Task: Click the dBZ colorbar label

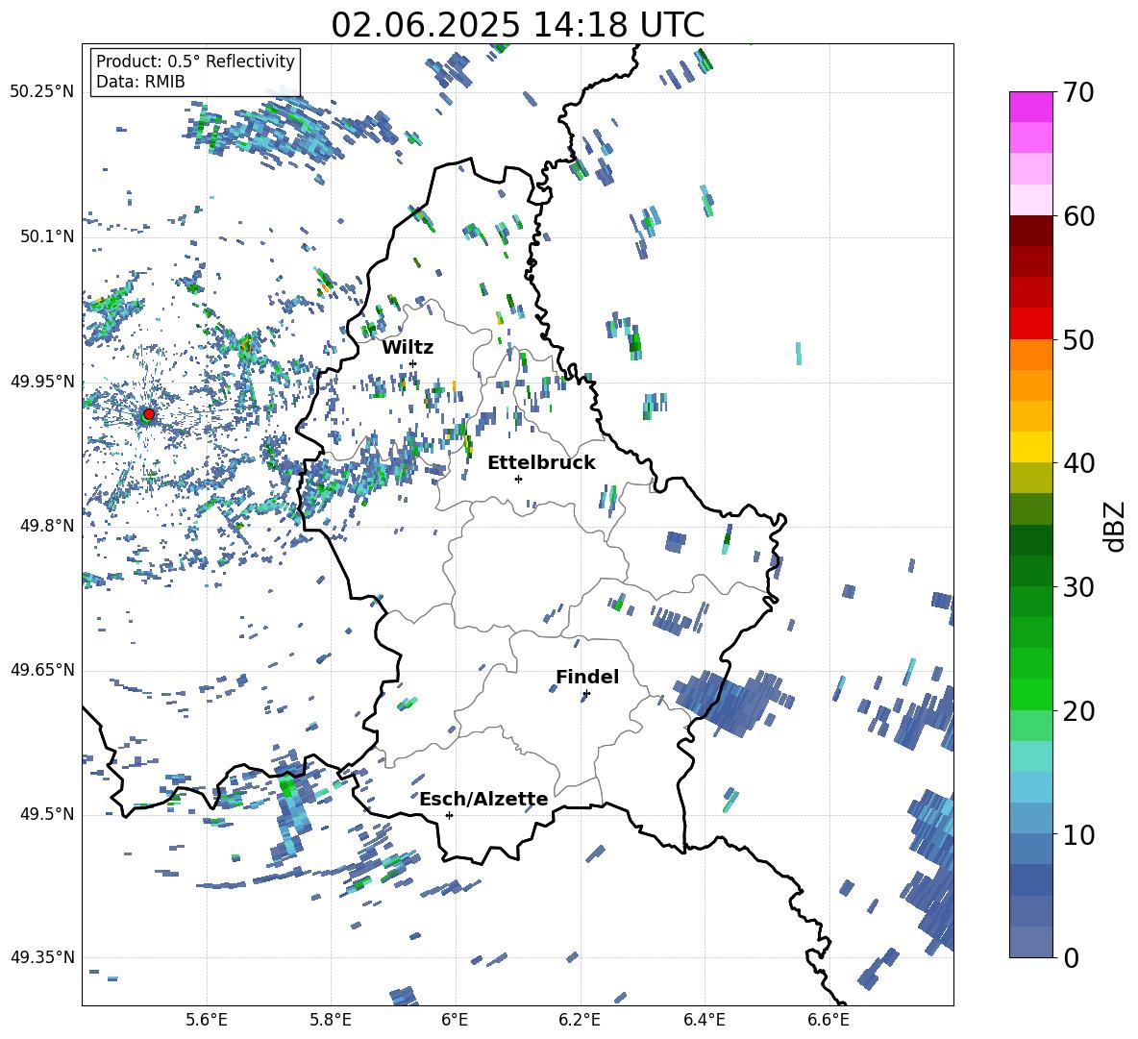Action: (x=1116, y=526)
